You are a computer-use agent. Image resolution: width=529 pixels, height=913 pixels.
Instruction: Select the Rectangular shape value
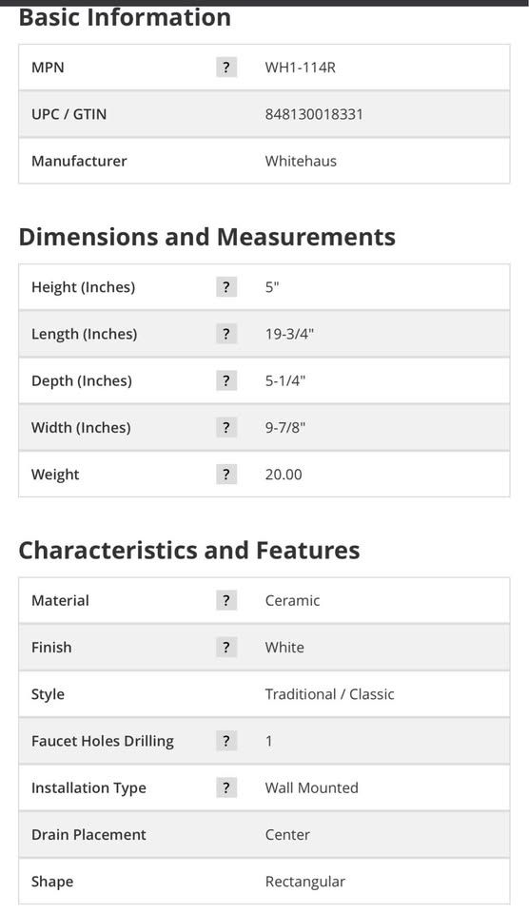tap(305, 882)
